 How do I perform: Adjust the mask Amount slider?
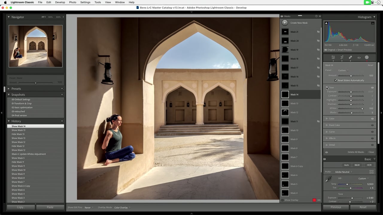pyautogui.click(x=351, y=76)
